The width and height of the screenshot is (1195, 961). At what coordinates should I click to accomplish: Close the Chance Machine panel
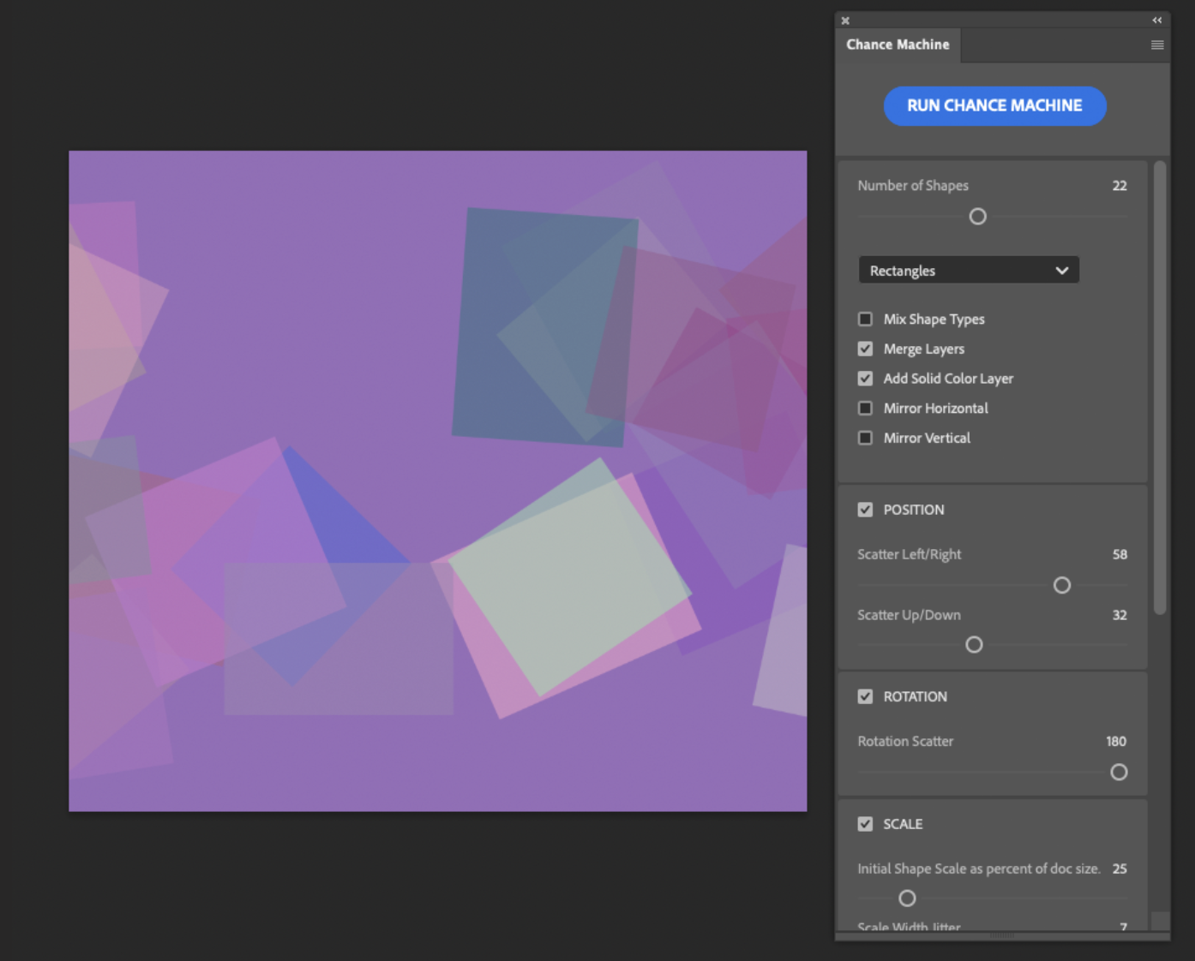coord(845,21)
